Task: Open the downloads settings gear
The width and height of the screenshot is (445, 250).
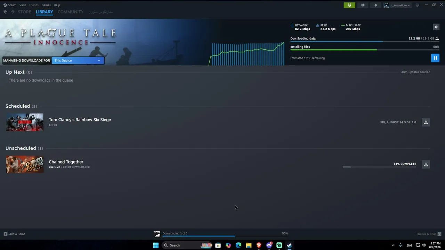Action: [436, 27]
